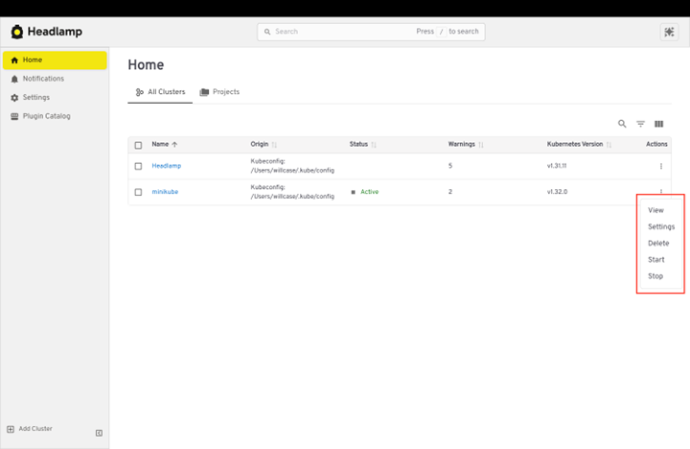Image resolution: width=690 pixels, height=449 pixels.
Task: Open the table filter icon
Action: (x=641, y=124)
